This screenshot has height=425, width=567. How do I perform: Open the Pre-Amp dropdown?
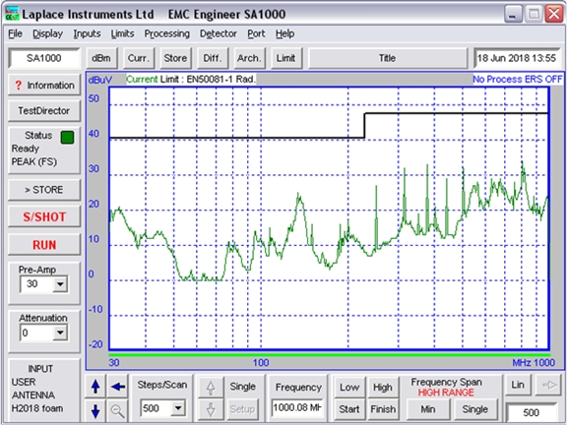pyautogui.click(x=60, y=284)
